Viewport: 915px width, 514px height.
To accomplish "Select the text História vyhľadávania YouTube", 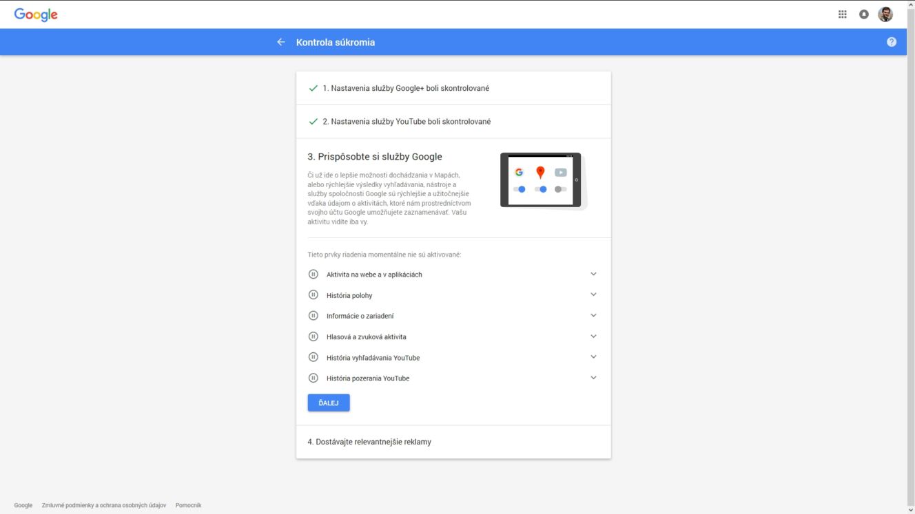I will (x=373, y=358).
